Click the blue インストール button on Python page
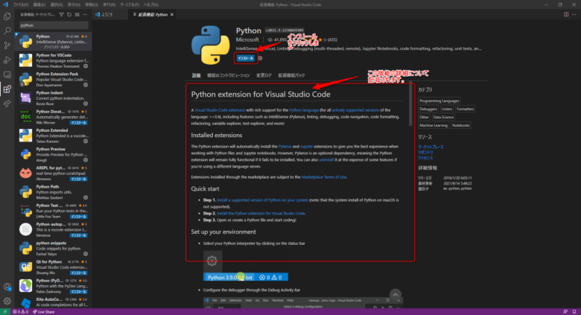This screenshot has height=315, width=581. click(246, 58)
